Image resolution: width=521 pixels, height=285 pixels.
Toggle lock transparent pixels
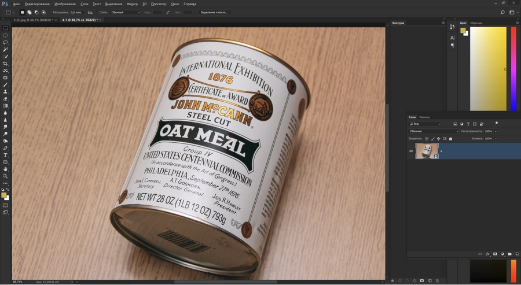click(427, 139)
